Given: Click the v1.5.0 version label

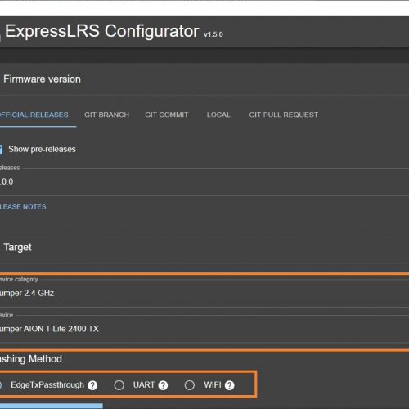Looking at the screenshot, I should click(x=213, y=34).
